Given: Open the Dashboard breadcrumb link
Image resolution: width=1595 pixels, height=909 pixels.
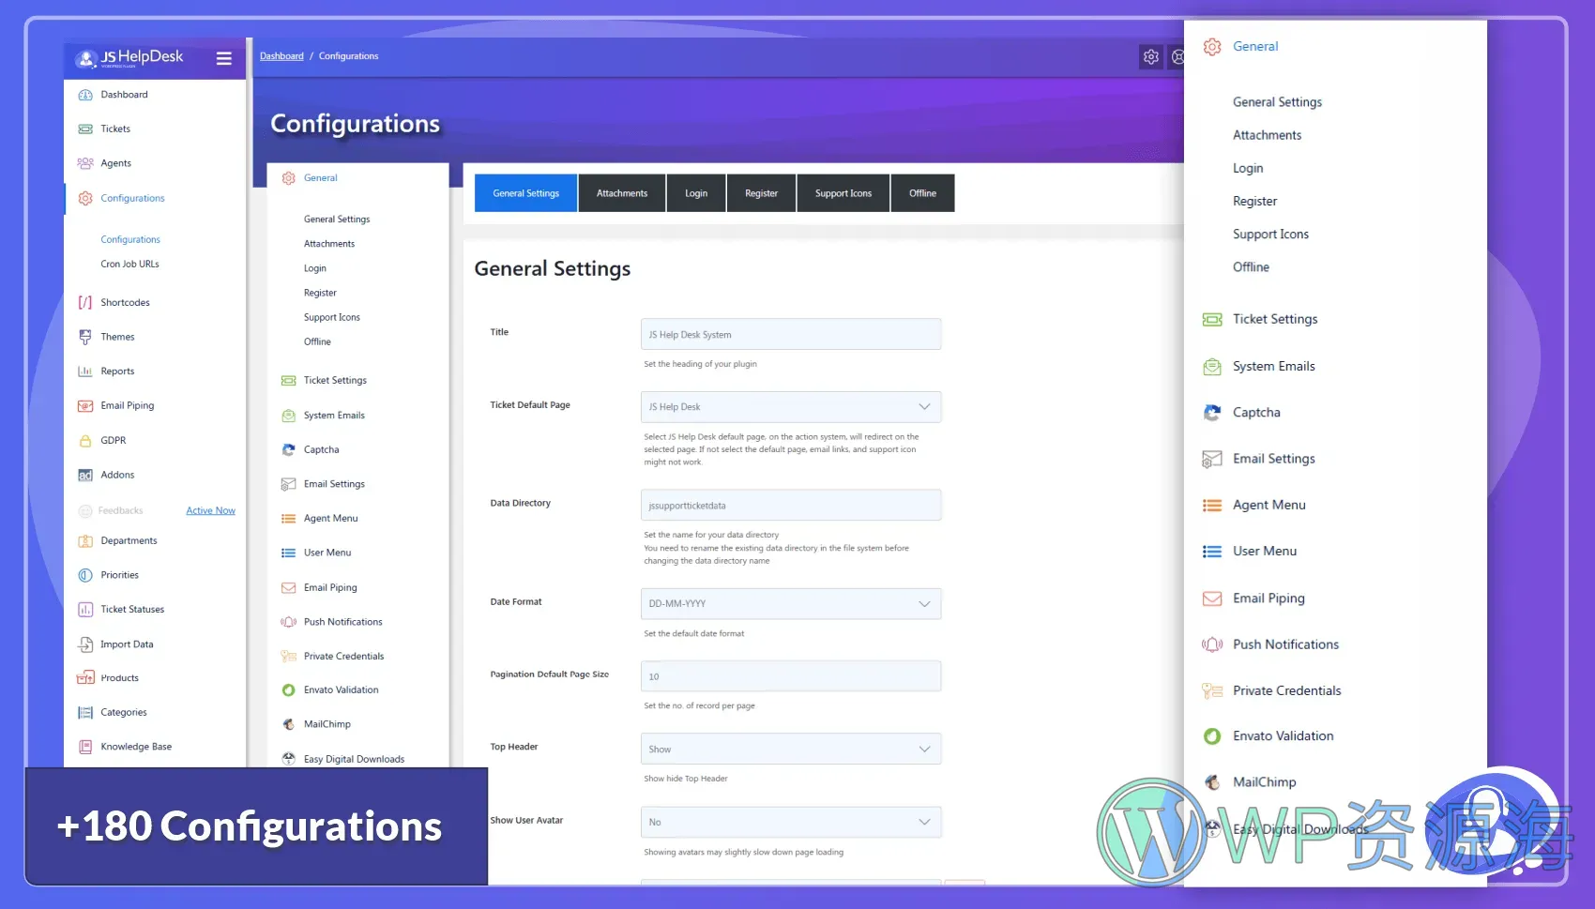Looking at the screenshot, I should 281,55.
